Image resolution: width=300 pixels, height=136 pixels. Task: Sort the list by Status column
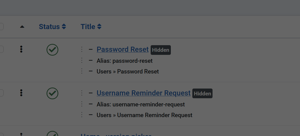pos(52,27)
